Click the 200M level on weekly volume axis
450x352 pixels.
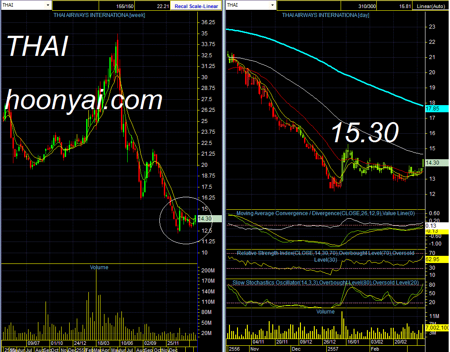click(x=208, y=271)
